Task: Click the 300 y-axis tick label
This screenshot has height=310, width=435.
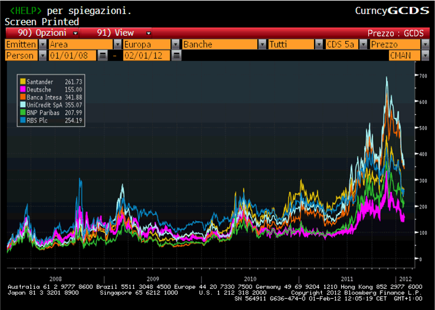Action: tap(423, 180)
